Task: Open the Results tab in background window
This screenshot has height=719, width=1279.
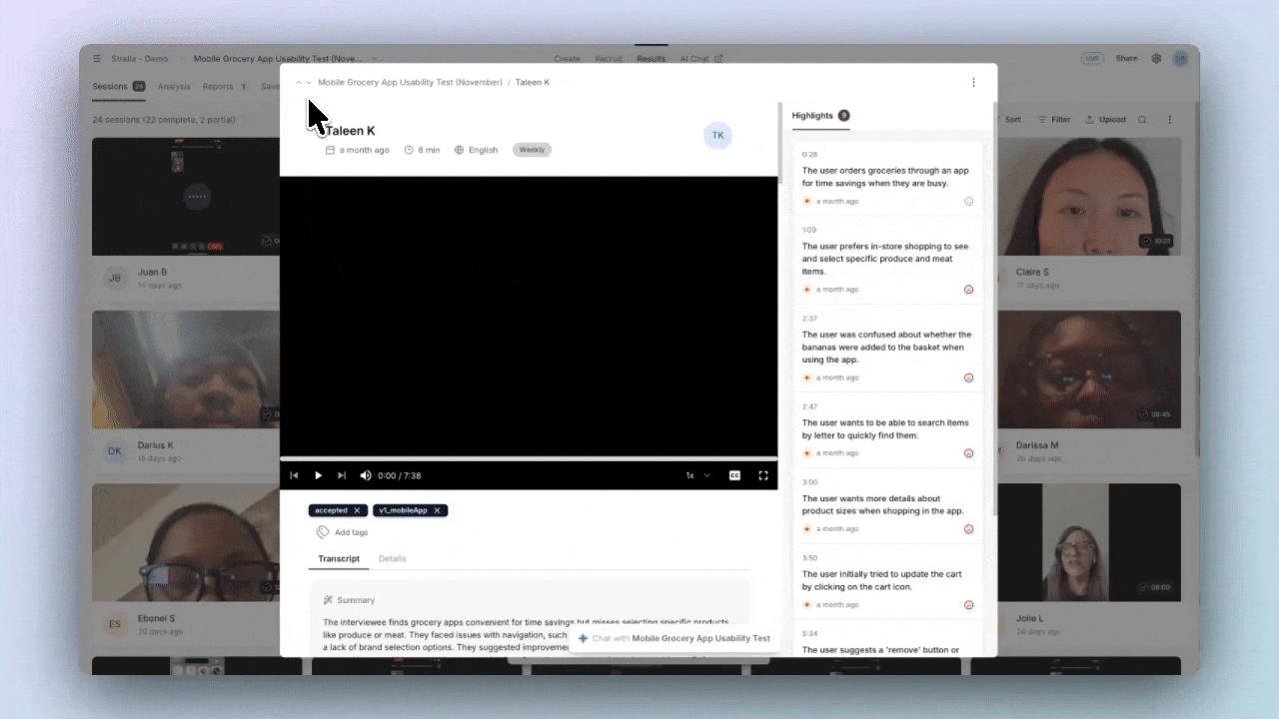Action: tap(650, 59)
